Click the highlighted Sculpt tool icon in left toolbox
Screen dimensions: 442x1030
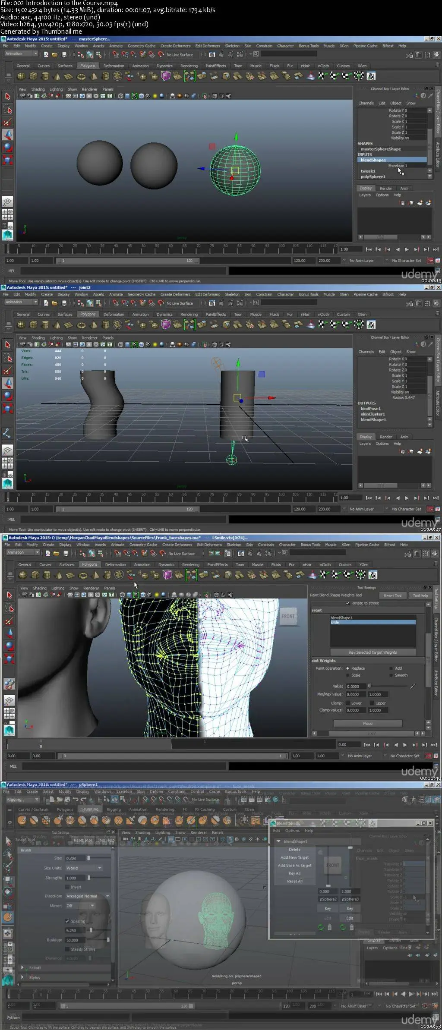8,917
